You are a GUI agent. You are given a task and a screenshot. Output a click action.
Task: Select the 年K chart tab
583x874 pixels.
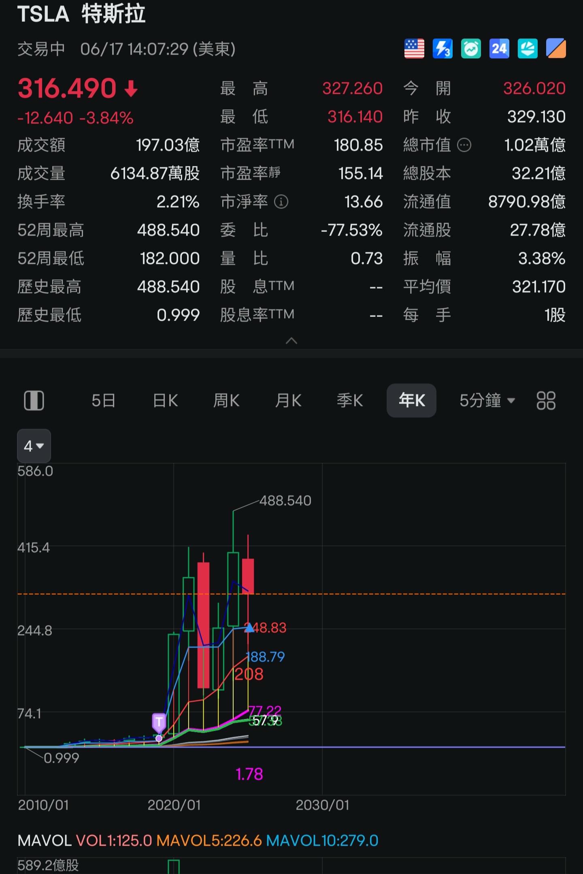[411, 400]
